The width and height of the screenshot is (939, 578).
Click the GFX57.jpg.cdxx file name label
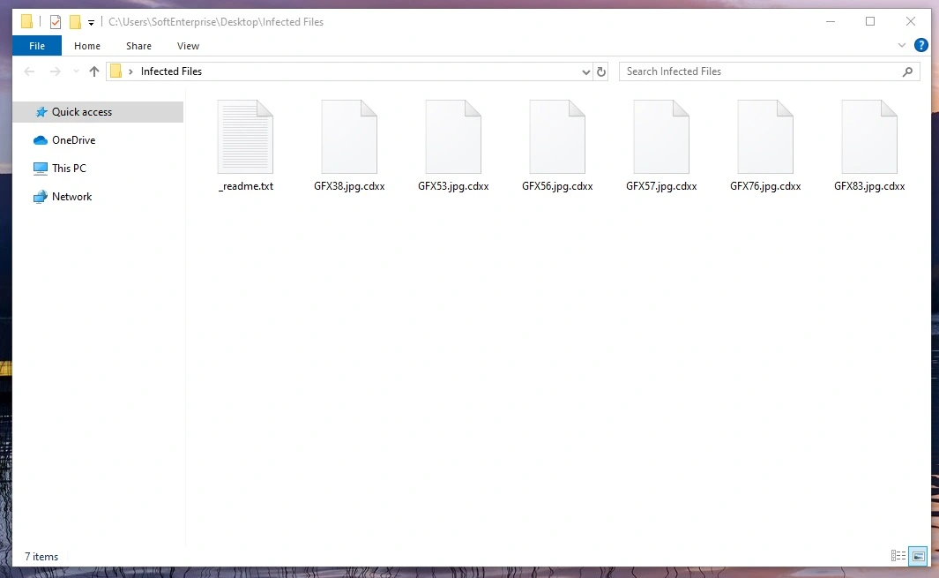click(x=662, y=186)
